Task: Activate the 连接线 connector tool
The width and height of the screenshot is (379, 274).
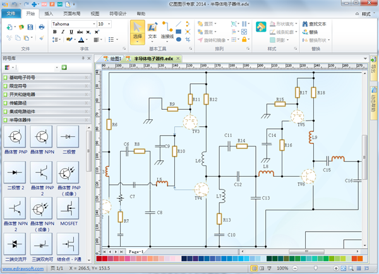Action: click(167, 31)
